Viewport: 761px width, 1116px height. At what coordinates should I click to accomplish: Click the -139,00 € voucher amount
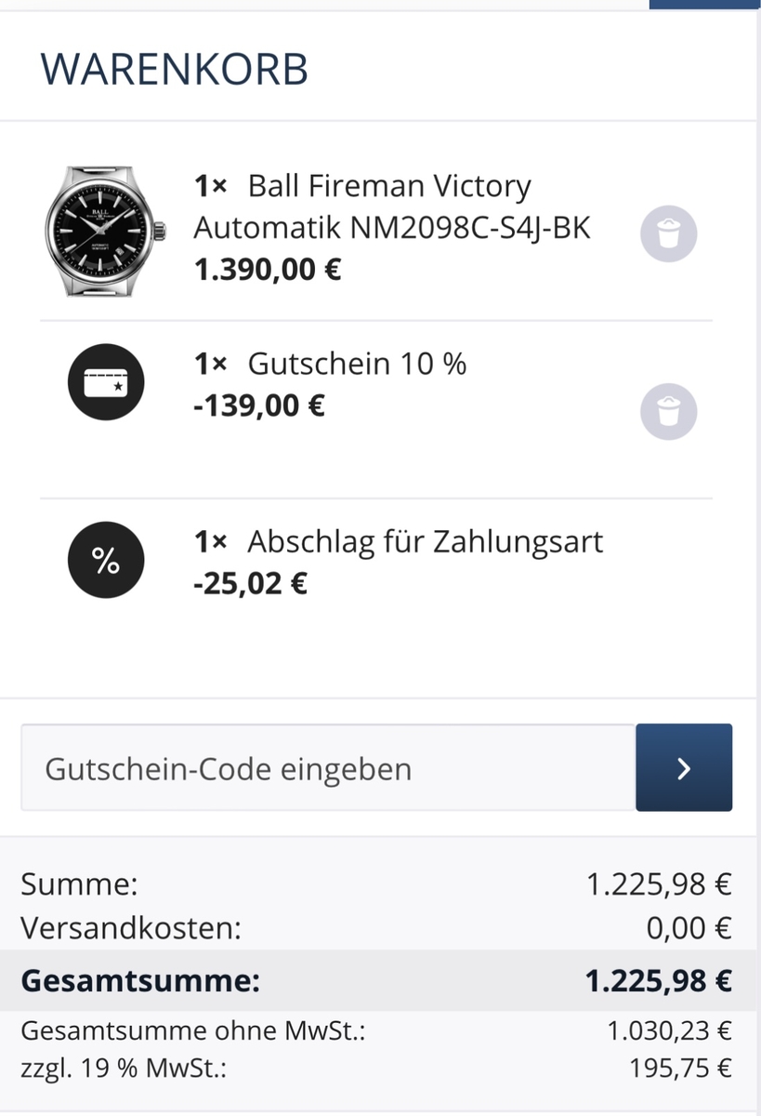259,406
